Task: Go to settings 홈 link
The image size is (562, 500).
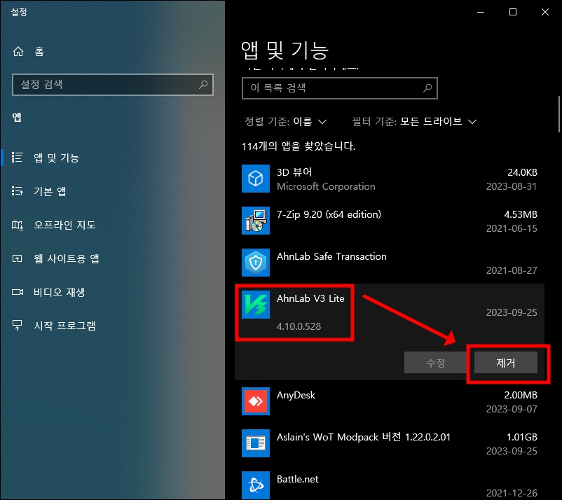Action: (x=39, y=52)
